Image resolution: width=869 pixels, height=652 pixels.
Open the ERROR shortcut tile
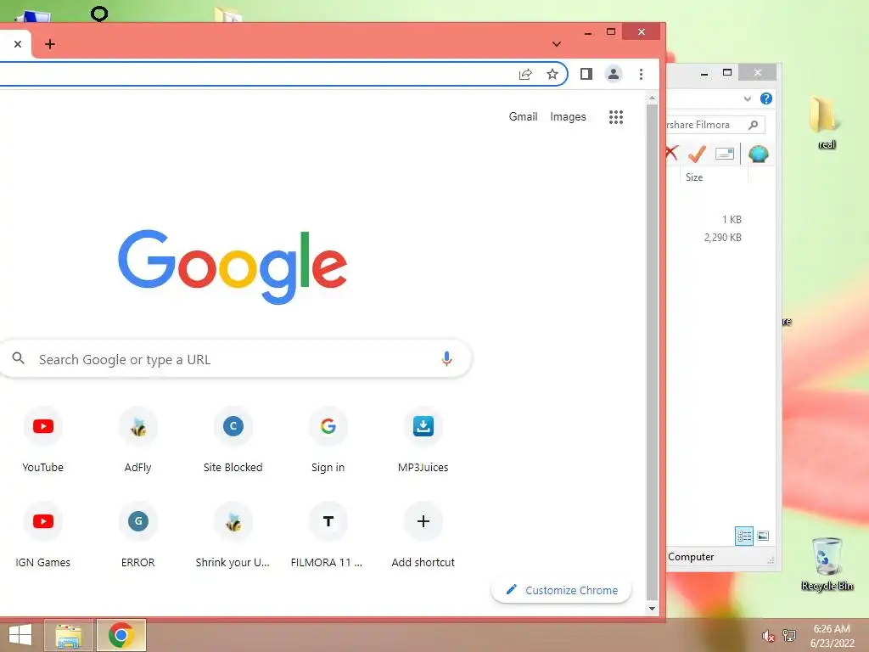point(138,535)
